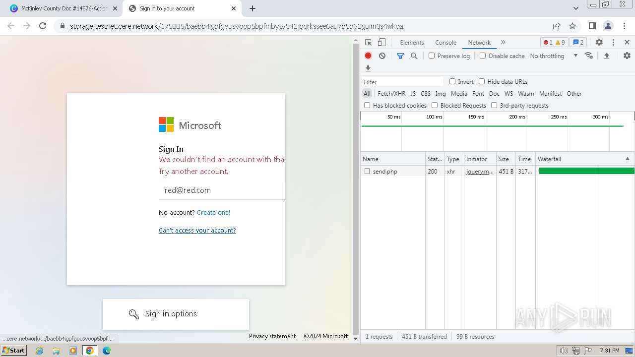Click the Sign in options button
635x357 pixels.
(176, 314)
